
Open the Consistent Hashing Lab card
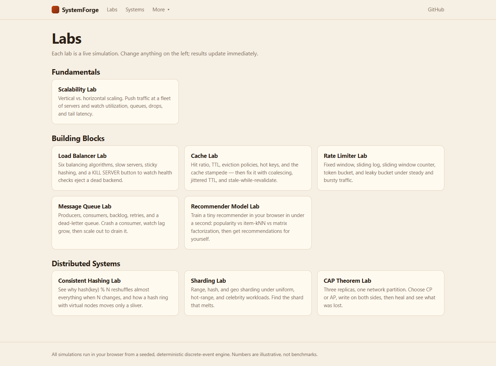point(115,293)
